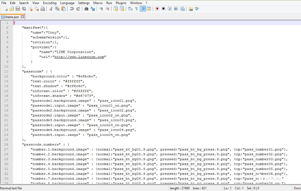
Task: Create a new document with the New icon
Action: pos(6,9)
